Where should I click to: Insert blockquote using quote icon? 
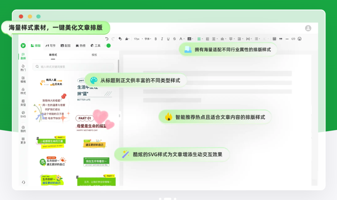pos(280,39)
